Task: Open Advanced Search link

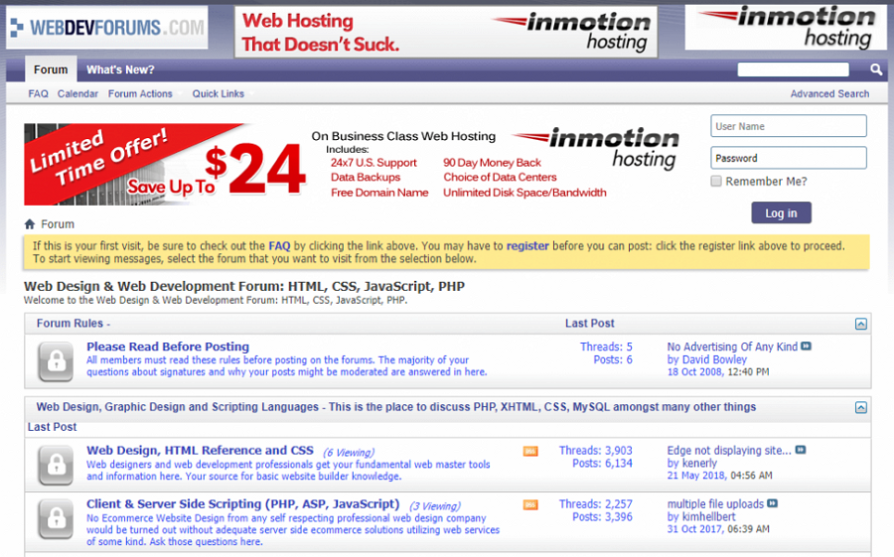Action: [829, 93]
